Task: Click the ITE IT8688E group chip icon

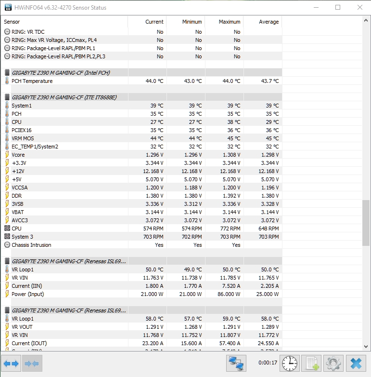Action: pos(7,97)
